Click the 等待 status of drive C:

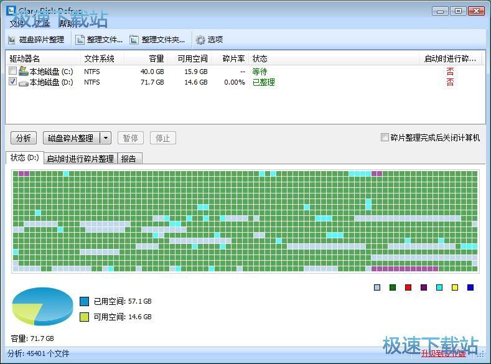click(260, 72)
